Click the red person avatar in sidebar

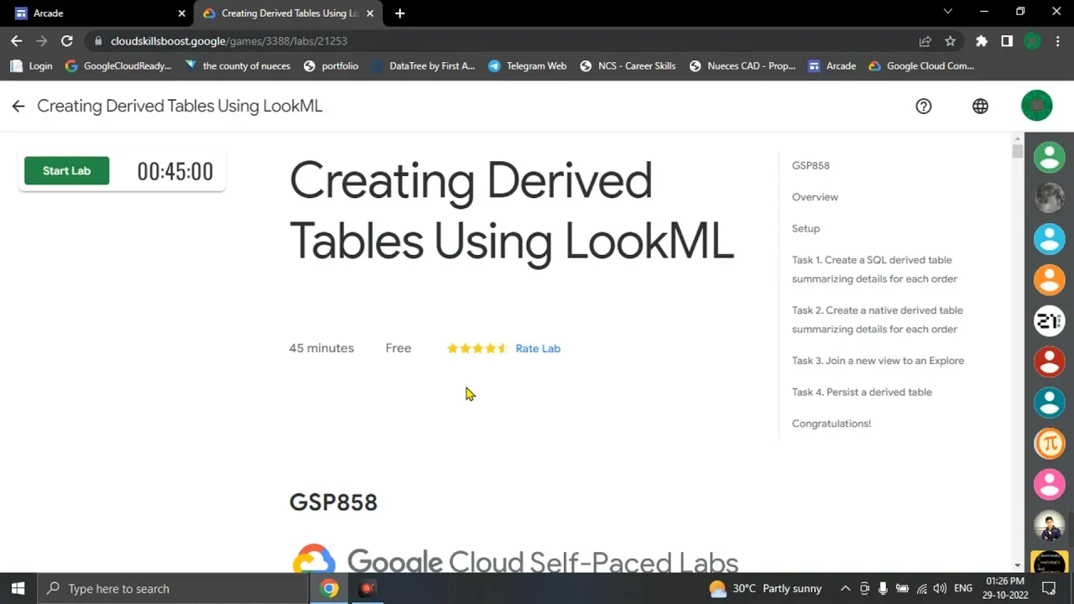1049,362
